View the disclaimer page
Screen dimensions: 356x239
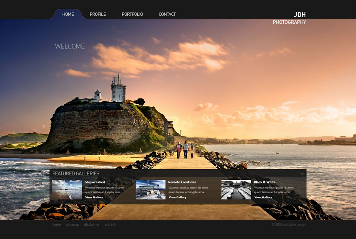point(92,224)
